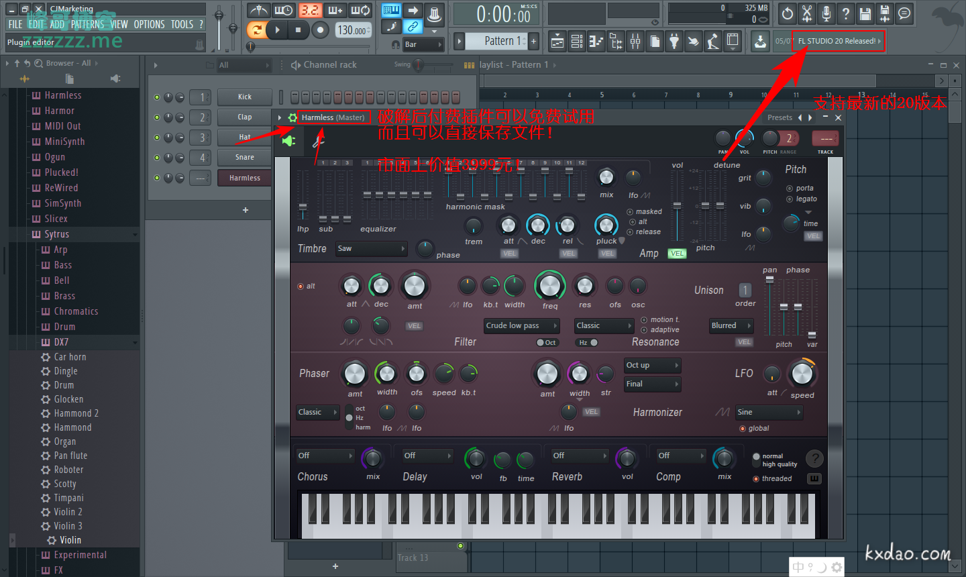Open the OPTIONS menu

pyautogui.click(x=149, y=24)
